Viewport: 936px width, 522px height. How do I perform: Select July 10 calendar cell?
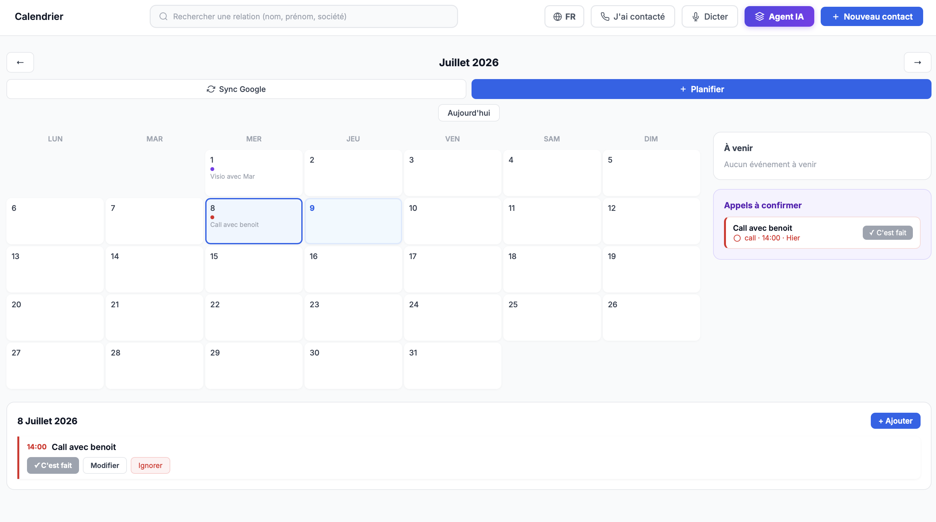452,221
